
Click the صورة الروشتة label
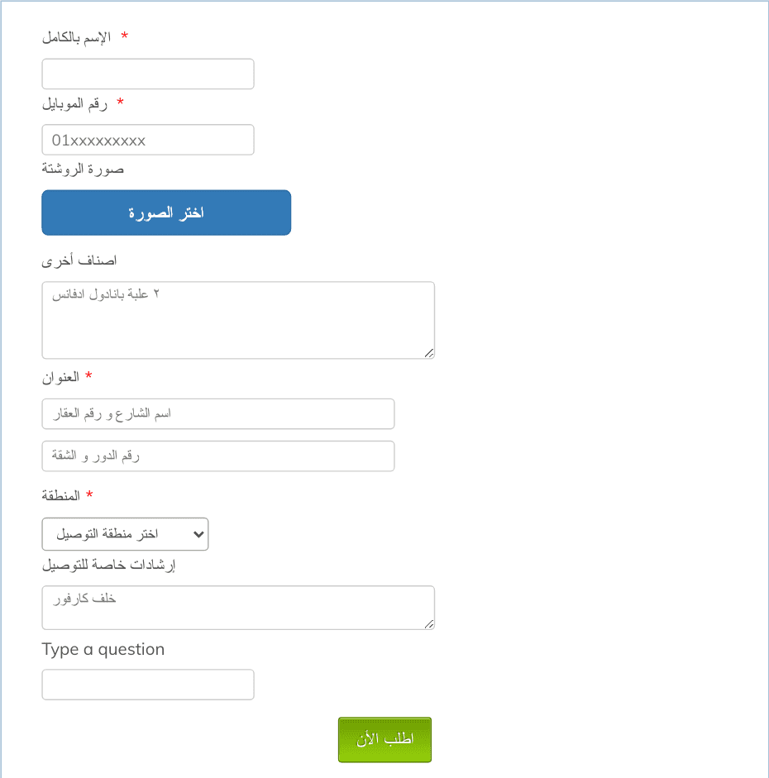pos(83,169)
